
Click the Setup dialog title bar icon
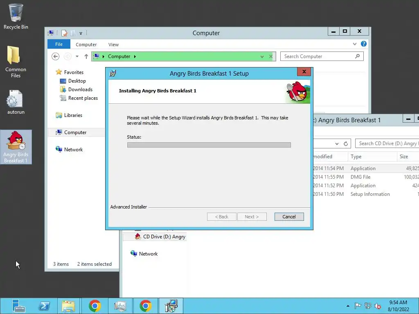113,73
